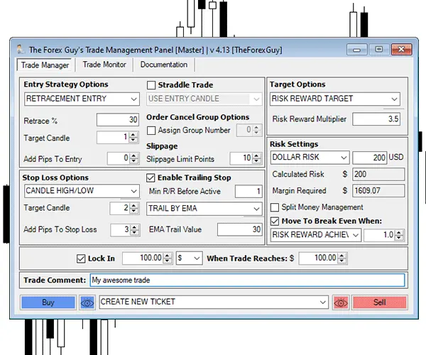Viewport: 426px width, 355px height.
Task: Click the Trade Comment text field
Action: point(246,280)
